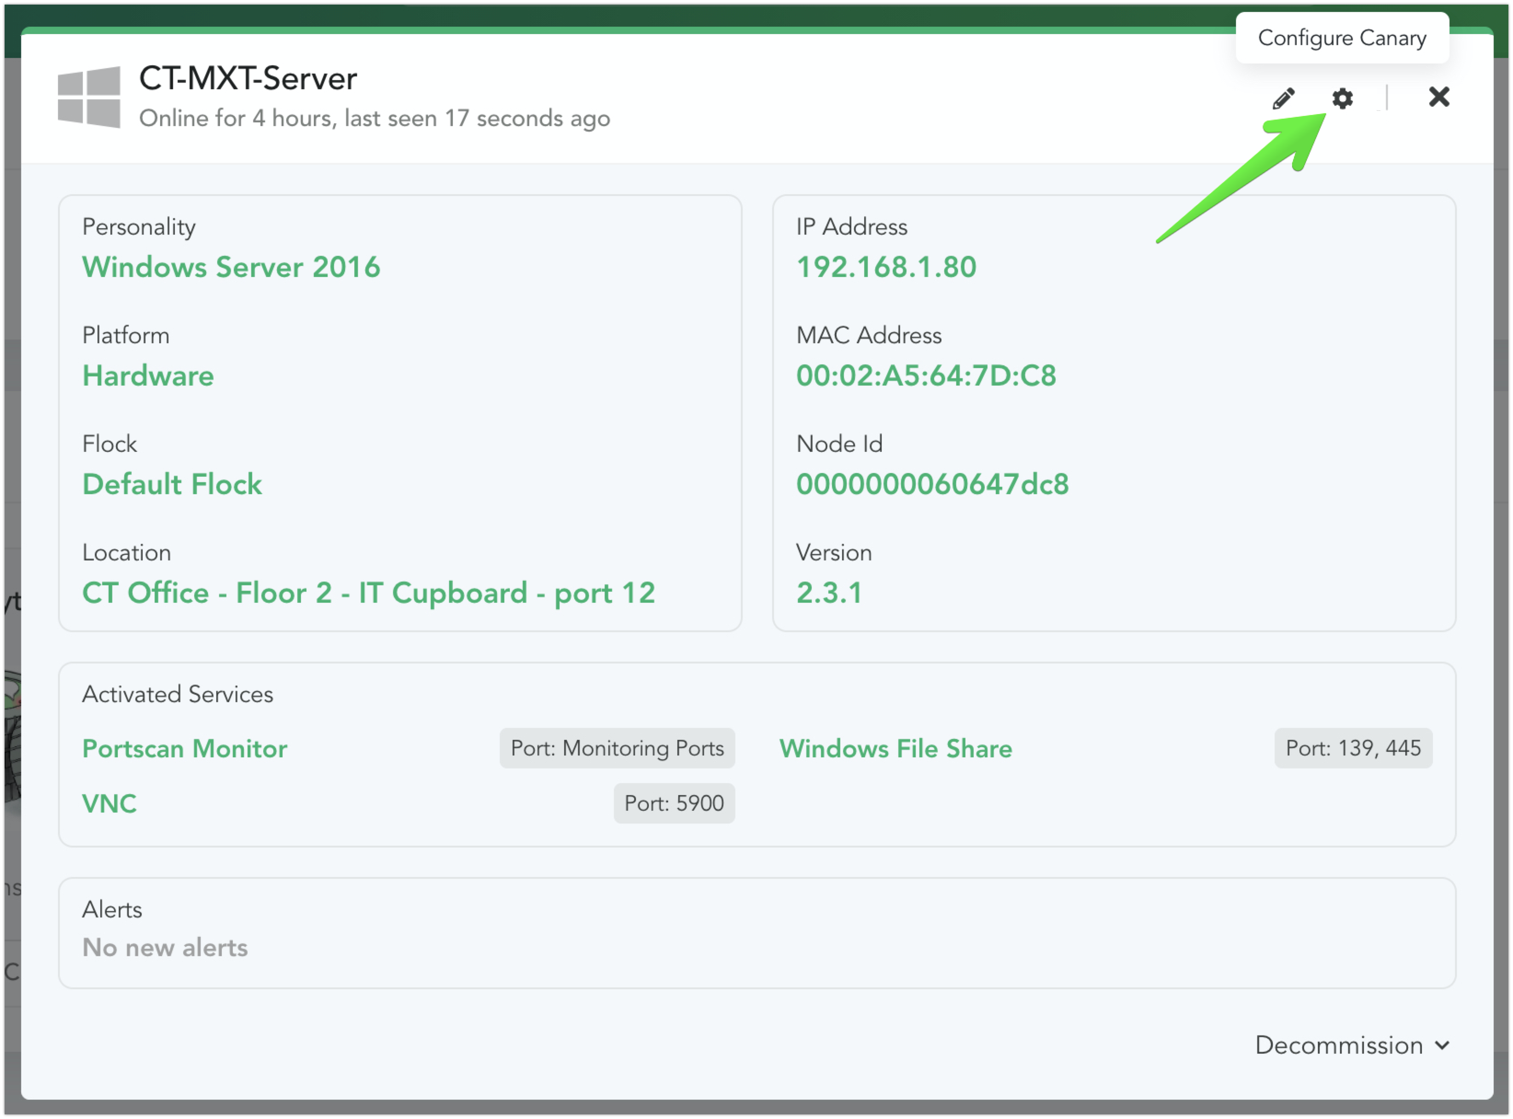The width and height of the screenshot is (1513, 1119).
Task: Click the Windows logo icon
Action: [89, 97]
